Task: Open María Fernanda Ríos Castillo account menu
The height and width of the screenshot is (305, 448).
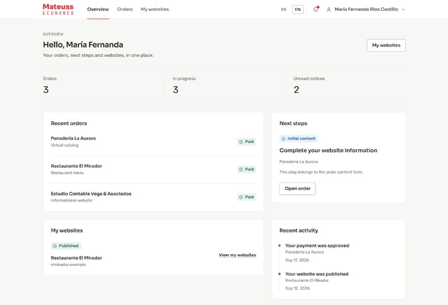Action: point(366,9)
